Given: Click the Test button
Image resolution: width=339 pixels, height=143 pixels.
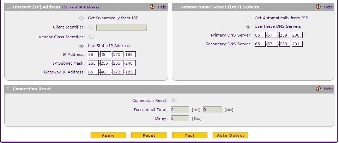Looking at the screenshot, I should (189, 135).
